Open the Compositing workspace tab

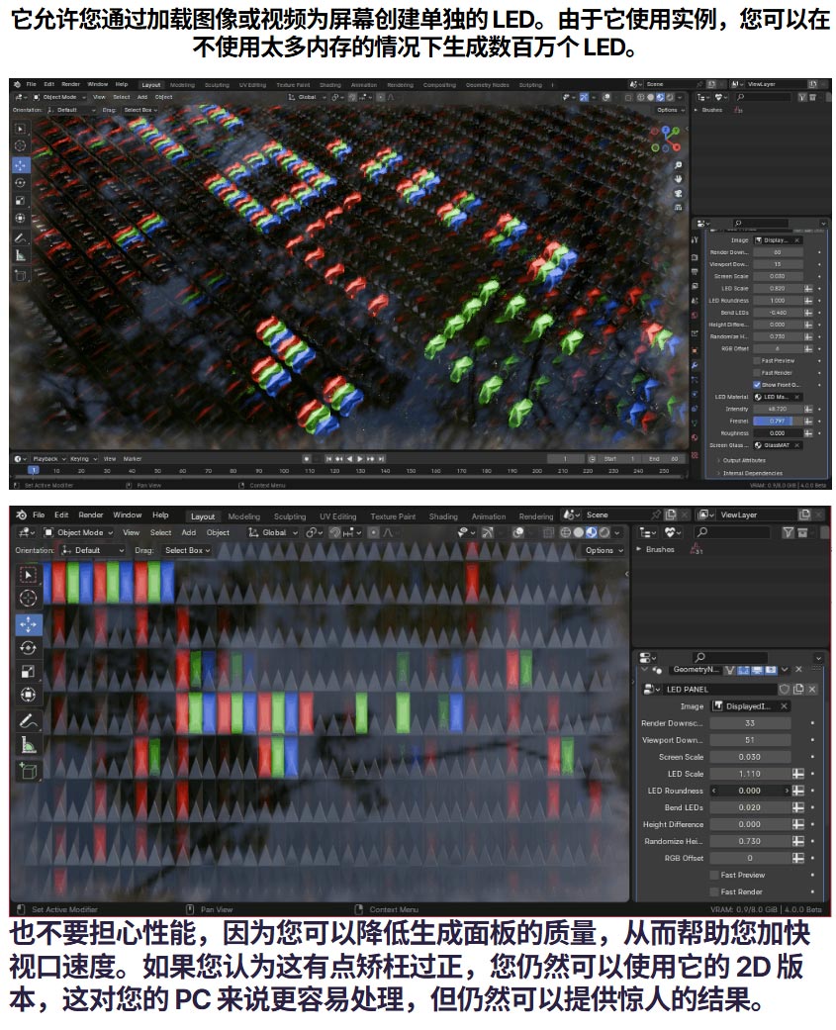[x=439, y=85]
